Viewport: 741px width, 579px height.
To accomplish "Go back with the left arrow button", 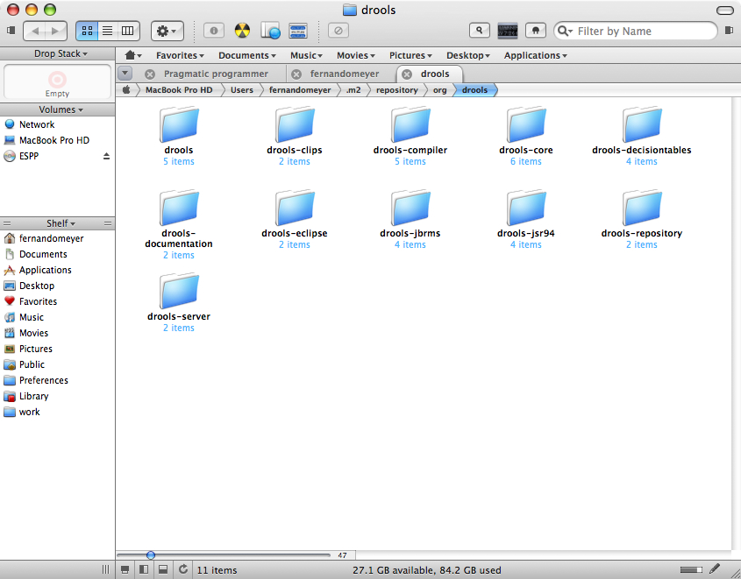I will pyautogui.click(x=34, y=32).
